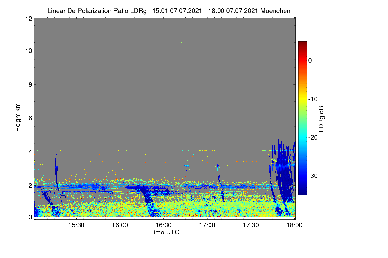
Task: Click the colorbar tick label '-30'
Action: pyautogui.click(x=313, y=176)
